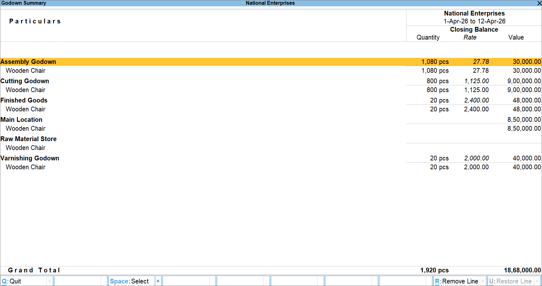The height and width of the screenshot is (286, 542).
Task: Open Wooden Chair under Raw Material Store
Action: pyautogui.click(x=26, y=148)
